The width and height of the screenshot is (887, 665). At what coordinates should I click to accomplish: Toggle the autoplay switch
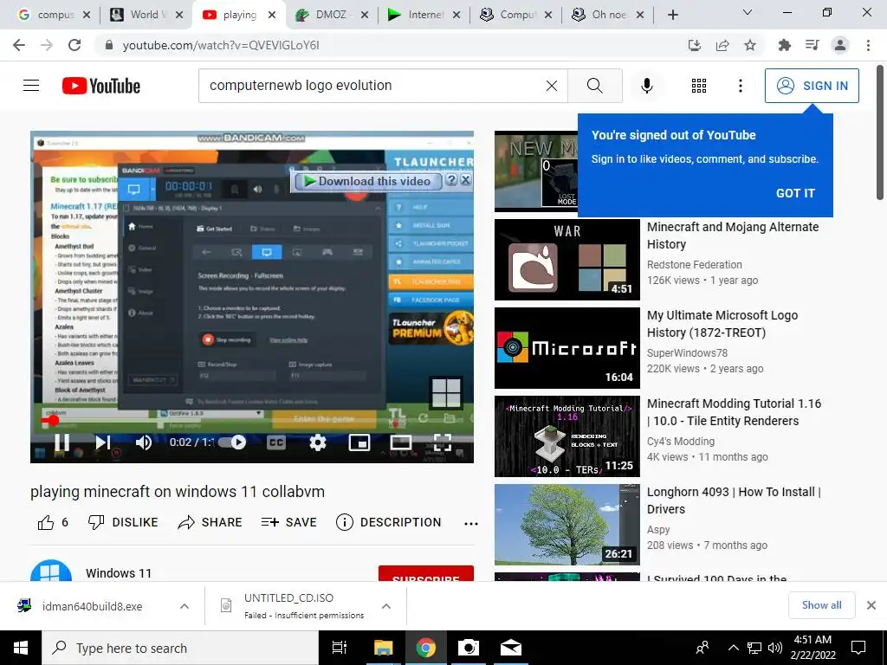[x=232, y=442]
